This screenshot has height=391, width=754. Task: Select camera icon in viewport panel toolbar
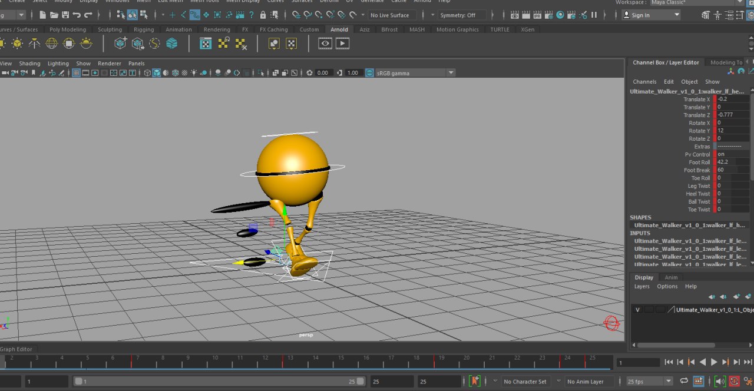[5, 72]
